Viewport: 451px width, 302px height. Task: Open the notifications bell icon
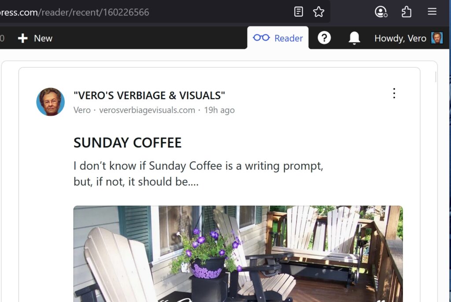click(x=355, y=38)
